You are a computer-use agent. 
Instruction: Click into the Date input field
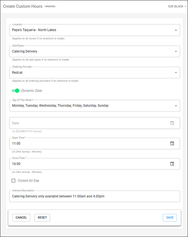[95, 123]
